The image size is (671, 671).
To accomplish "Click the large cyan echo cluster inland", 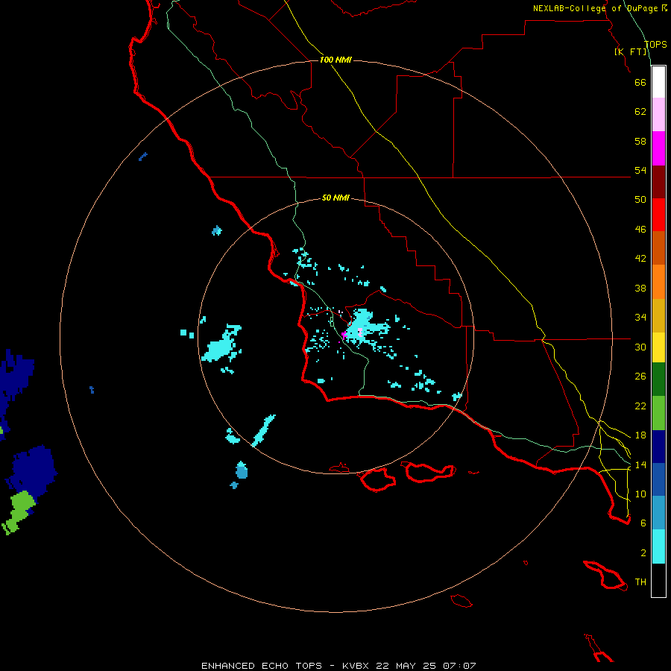I will coord(367,327).
